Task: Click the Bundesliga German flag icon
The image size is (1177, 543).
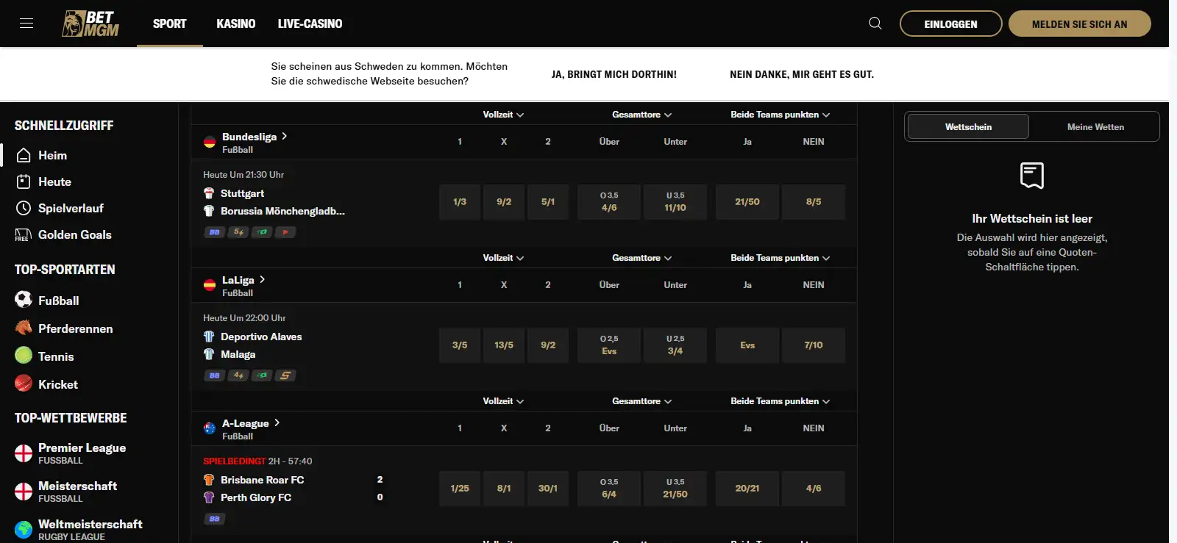Action: point(210,142)
